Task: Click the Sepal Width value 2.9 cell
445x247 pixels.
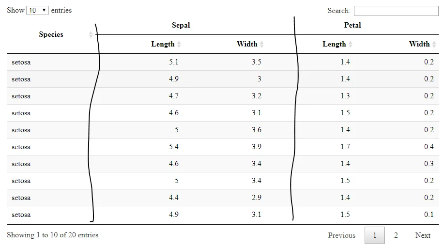Action: tap(257, 198)
